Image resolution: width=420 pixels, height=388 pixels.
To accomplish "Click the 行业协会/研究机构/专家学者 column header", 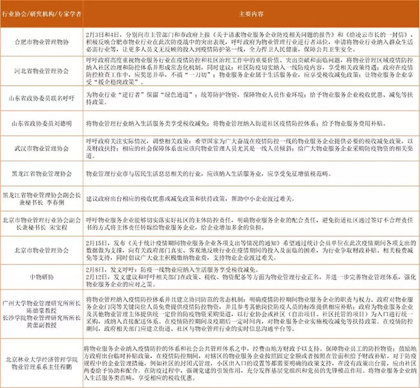I will [x=39, y=12].
